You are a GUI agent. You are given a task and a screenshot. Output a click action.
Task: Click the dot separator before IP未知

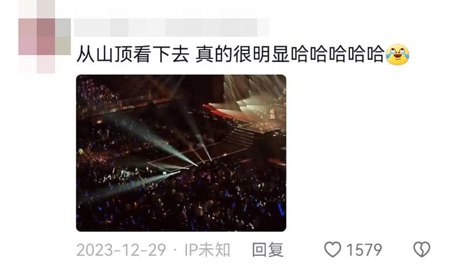(x=175, y=250)
